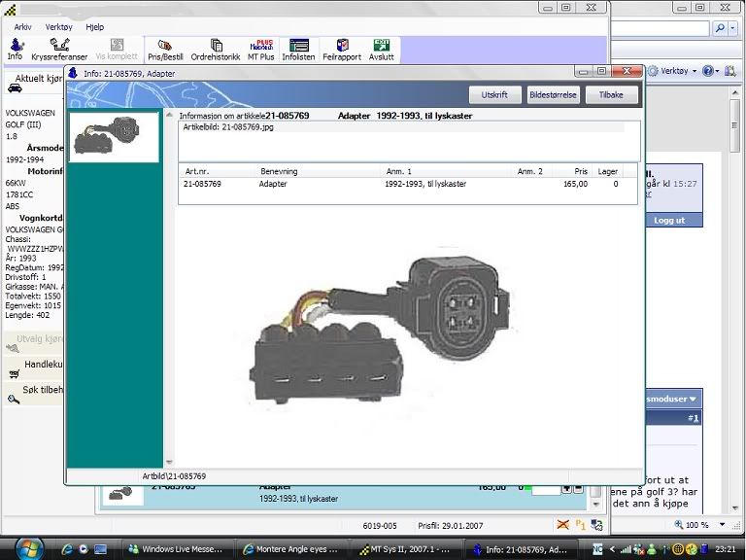
Task: Select the adapter thumbnail image
Action: (x=115, y=137)
